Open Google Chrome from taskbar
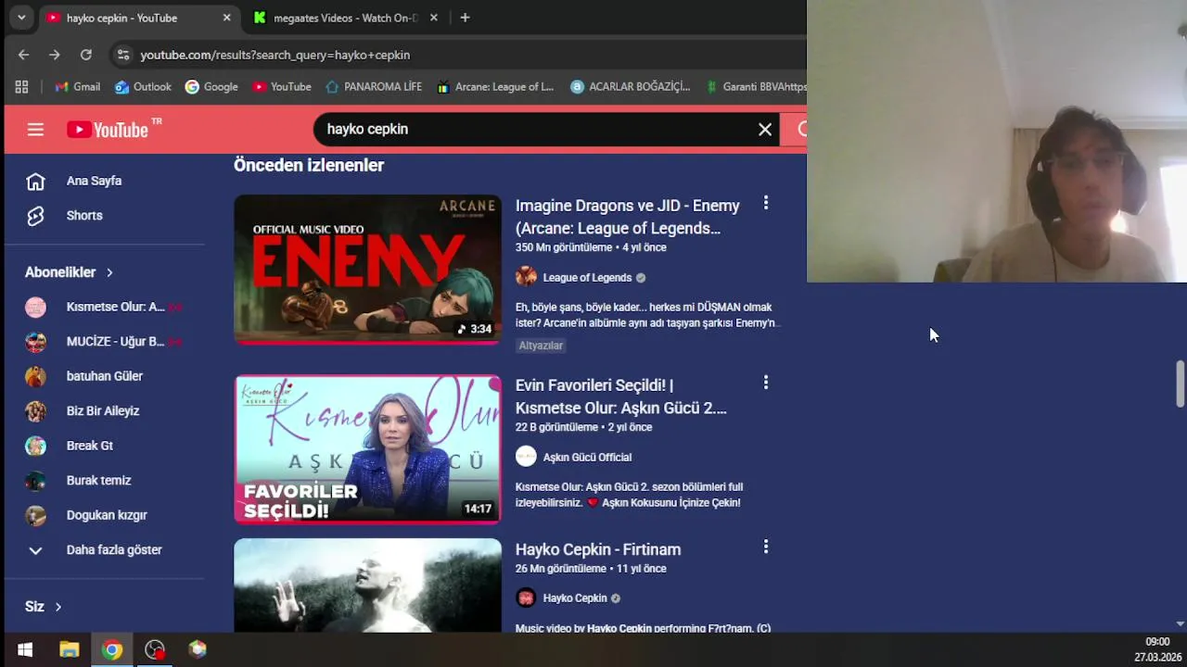The width and height of the screenshot is (1187, 667). point(112,649)
